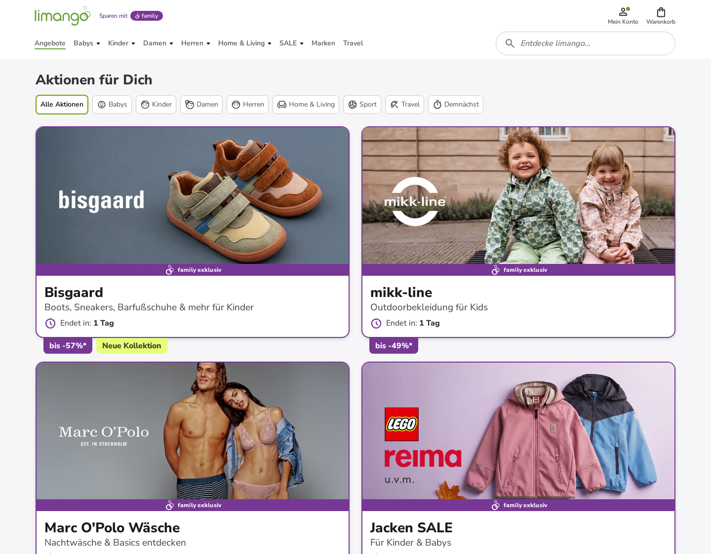Select the Alle Aktionen filter chip
Viewport: 711px width, 554px height.
coord(62,105)
